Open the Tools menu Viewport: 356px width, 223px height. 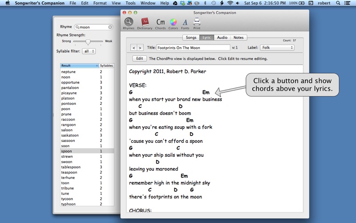coord(130,3)
